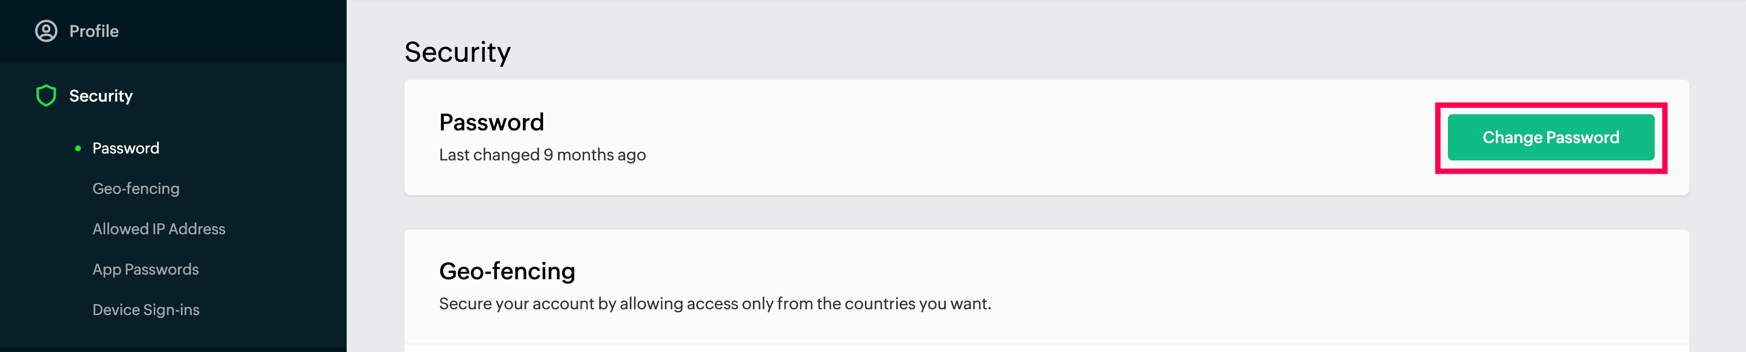This screenshot has width=1746, height=352.
Task: Navigate to Allowed IP Address
Action: (159, 229)
